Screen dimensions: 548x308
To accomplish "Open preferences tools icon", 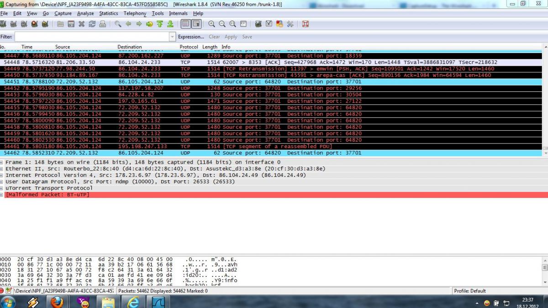I will [290, 24].
